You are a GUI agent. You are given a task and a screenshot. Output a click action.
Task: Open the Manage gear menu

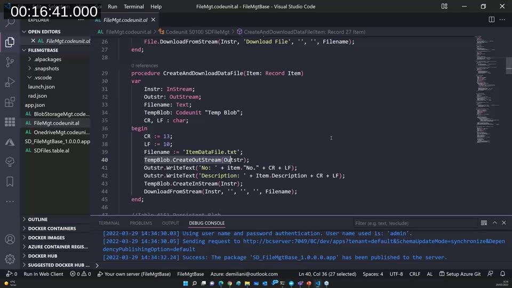click(x=10, y=259)
